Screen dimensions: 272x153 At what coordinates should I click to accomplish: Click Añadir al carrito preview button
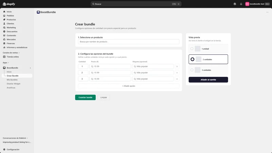tap(208, 80)
